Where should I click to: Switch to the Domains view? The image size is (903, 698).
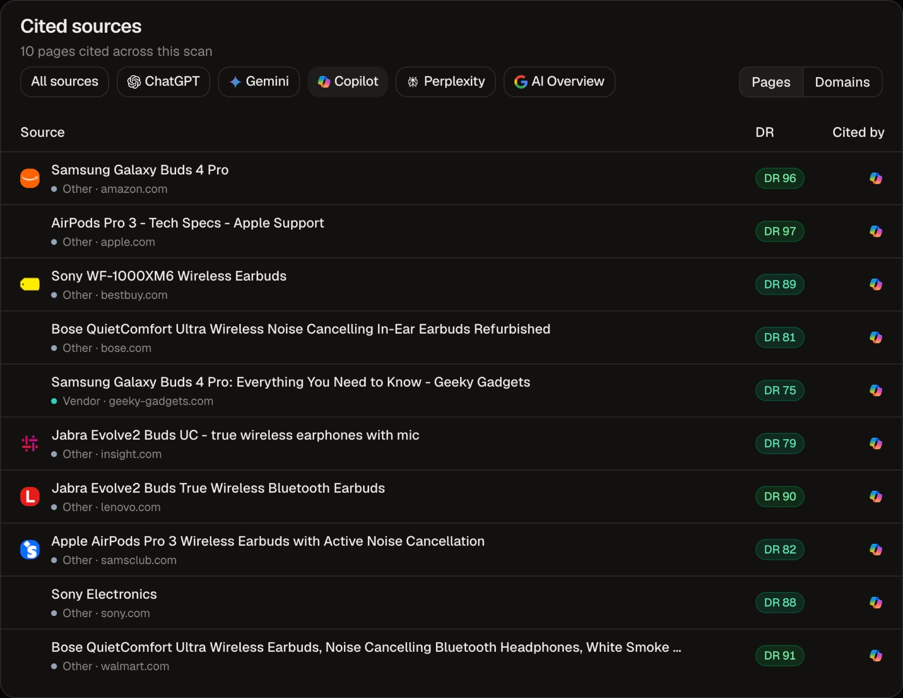coord(842,82)
